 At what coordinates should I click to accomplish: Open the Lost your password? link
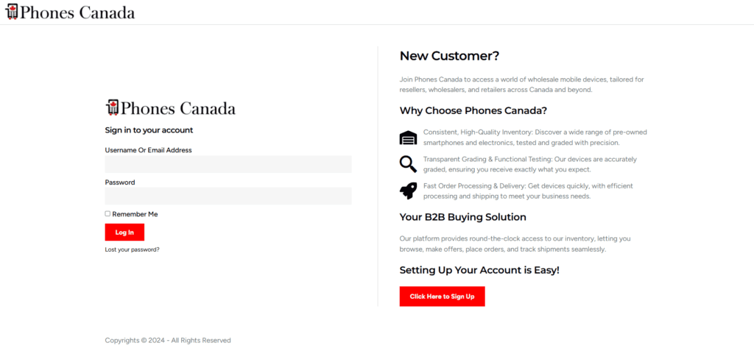click(x=132, y=249)
